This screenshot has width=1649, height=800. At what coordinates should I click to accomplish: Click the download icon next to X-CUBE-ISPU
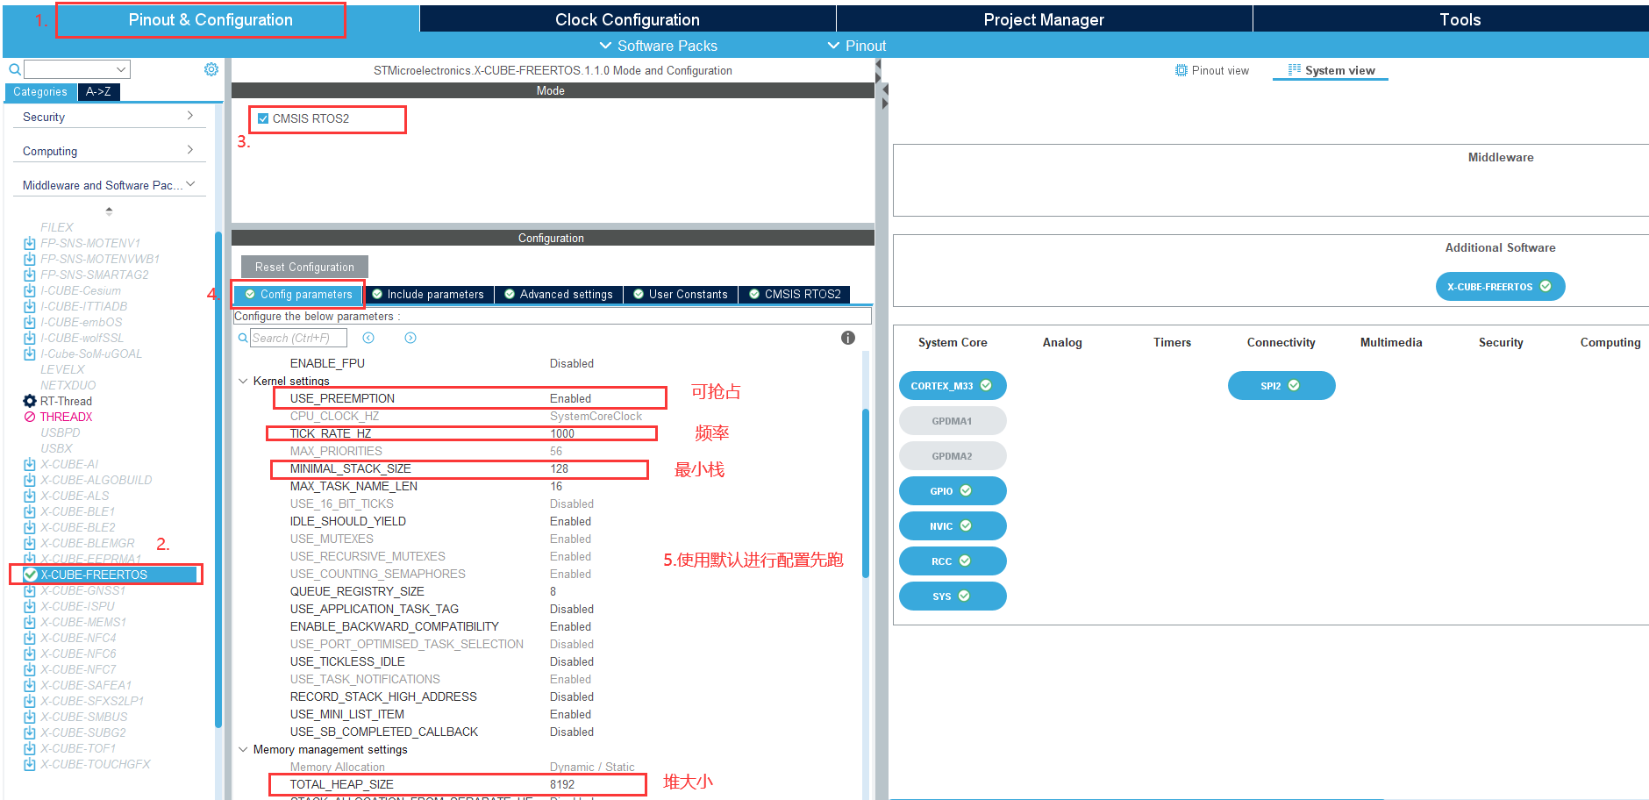coord(30,606)
